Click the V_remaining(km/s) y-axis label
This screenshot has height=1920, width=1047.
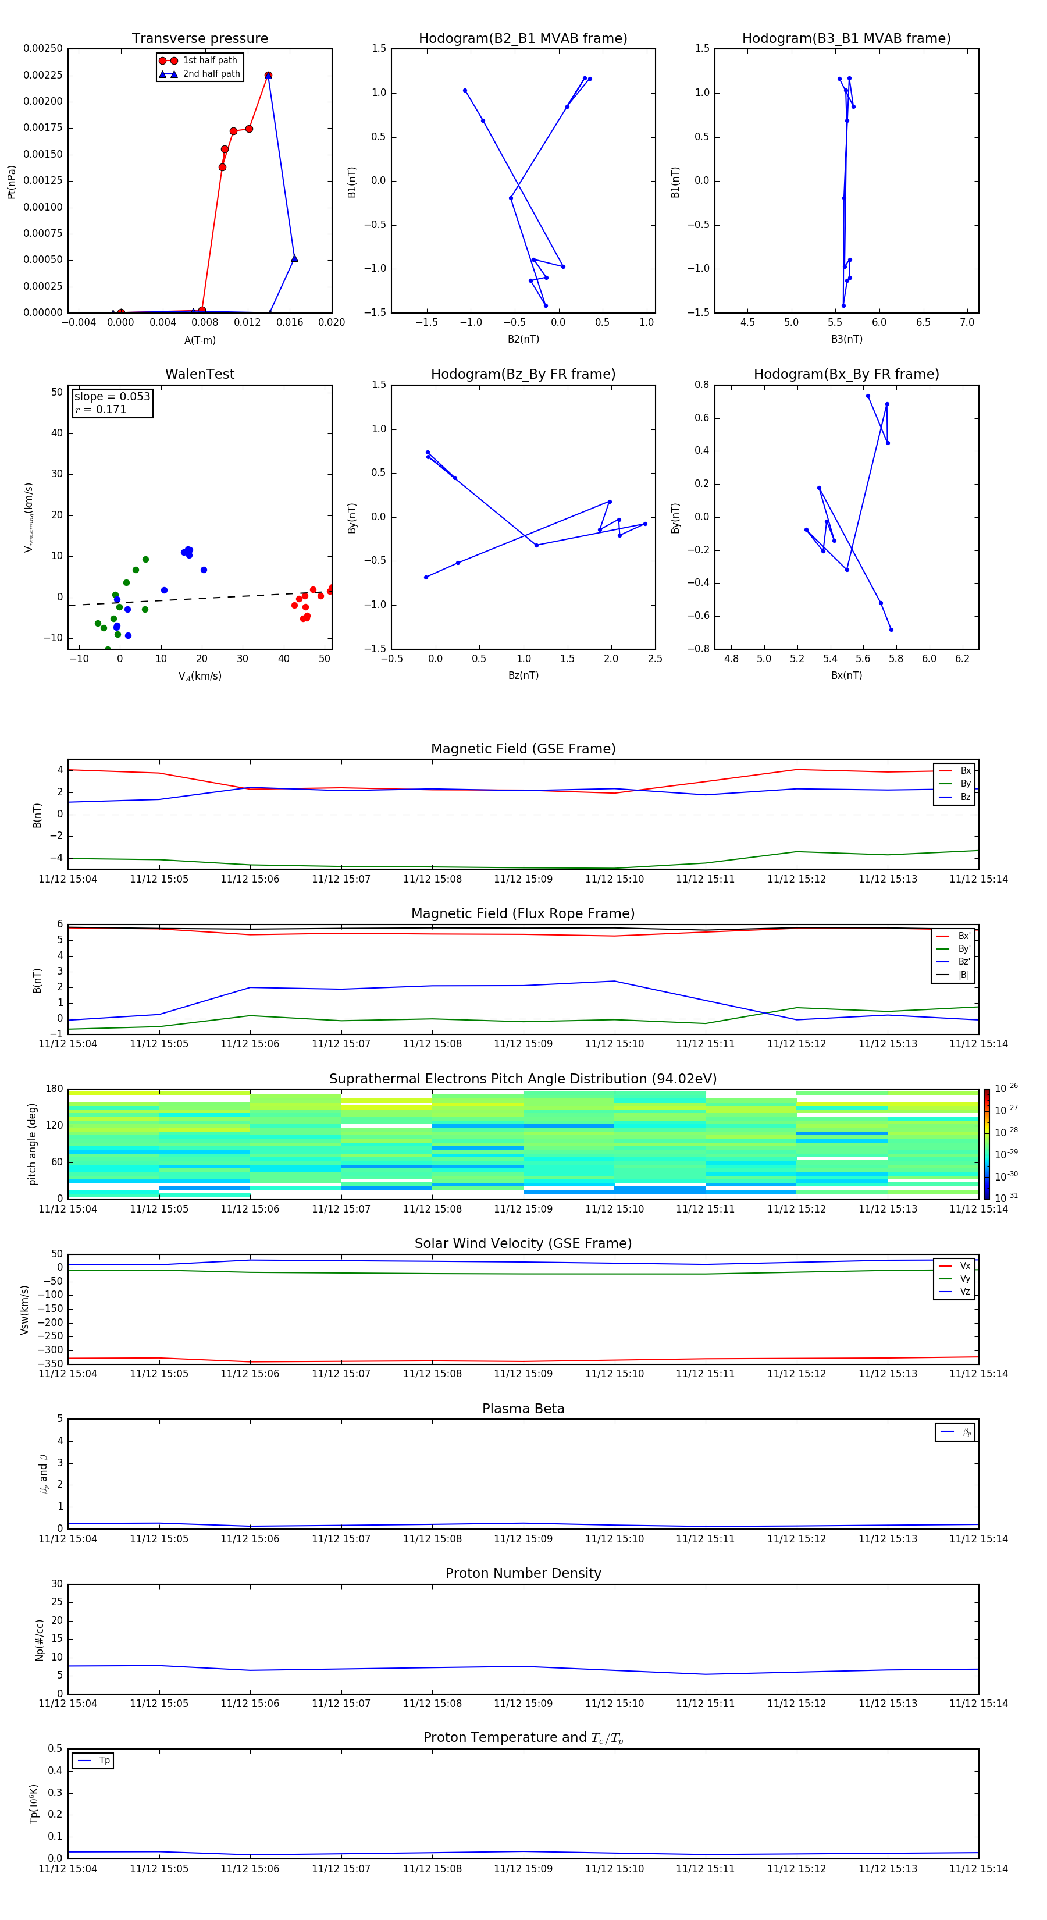tap(29, 517)
